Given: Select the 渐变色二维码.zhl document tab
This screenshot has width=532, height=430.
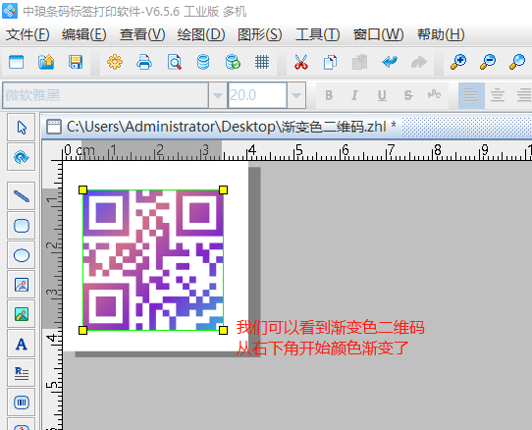Looking at the screenshot, I should [x=222, y=127].
